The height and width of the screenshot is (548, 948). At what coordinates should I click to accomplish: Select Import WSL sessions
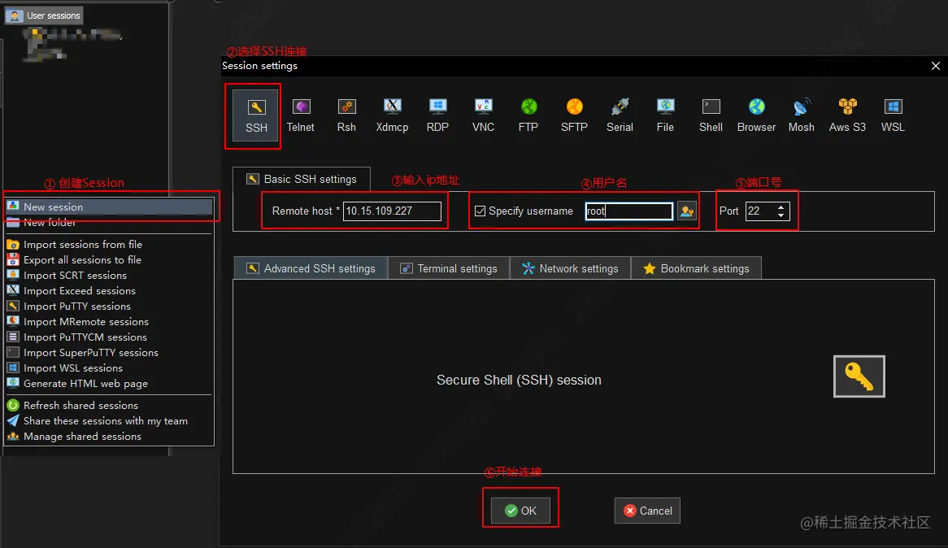pyautogui.click(x=110, y=368)
